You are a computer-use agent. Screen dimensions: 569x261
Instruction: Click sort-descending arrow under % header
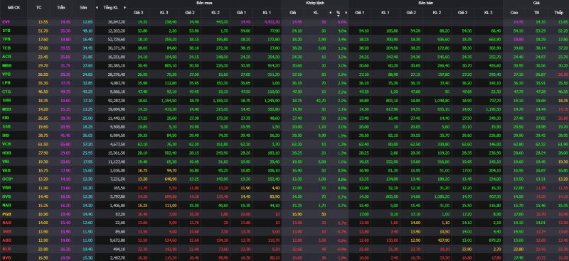click(339, 16)
